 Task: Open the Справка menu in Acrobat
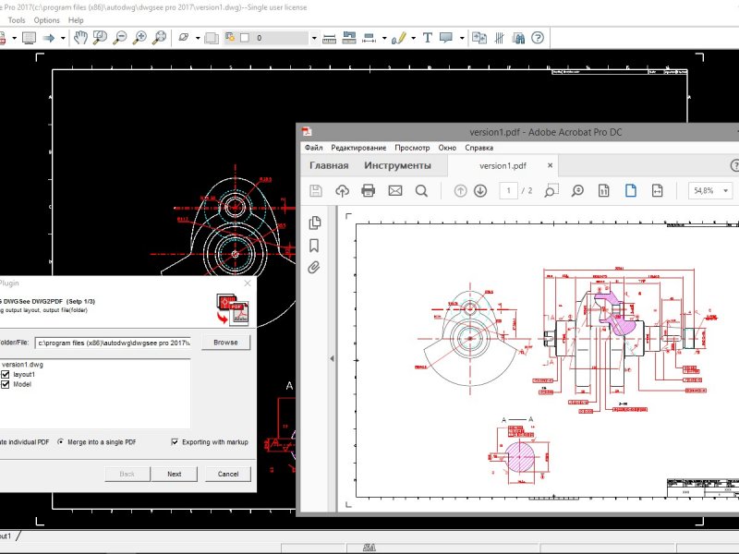479,148
